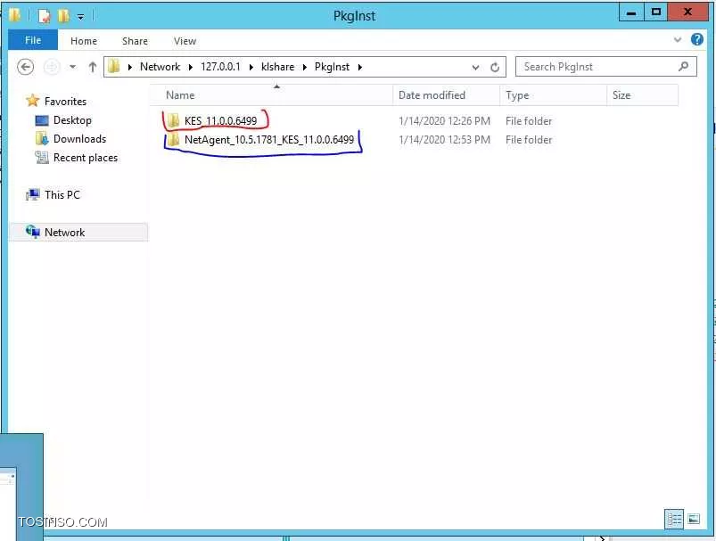Click the NetAgent_10.5.1781 folder icon
The width and height of the screenshot is (716, 541).
click(x=173, y=139)
